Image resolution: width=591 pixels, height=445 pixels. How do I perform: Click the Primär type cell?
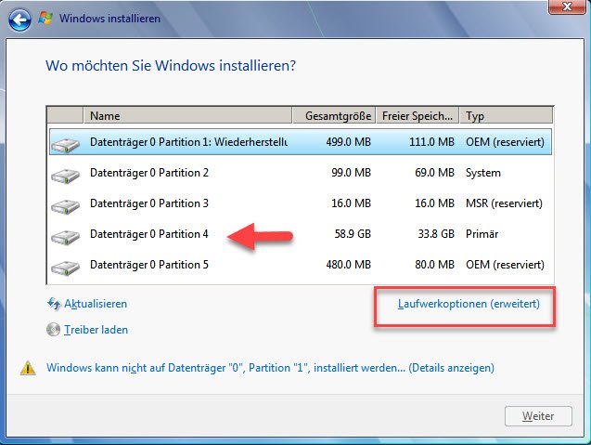click(482, 234)
